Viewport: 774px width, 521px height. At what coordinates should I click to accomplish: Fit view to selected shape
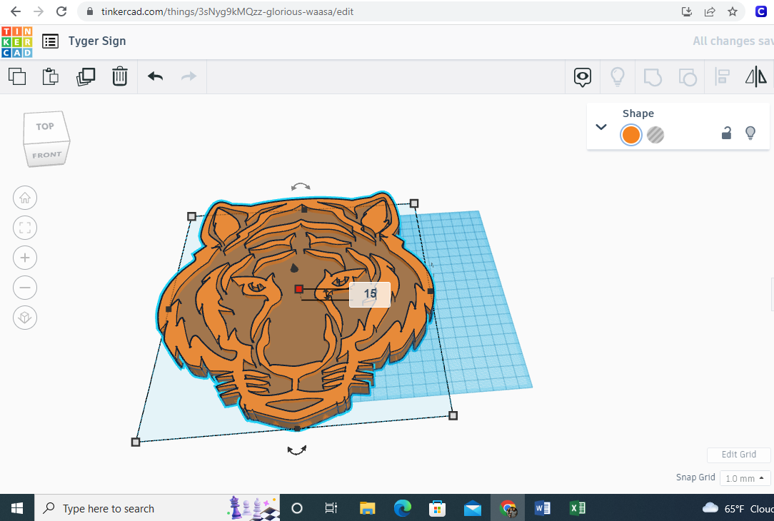pos(25,228)
